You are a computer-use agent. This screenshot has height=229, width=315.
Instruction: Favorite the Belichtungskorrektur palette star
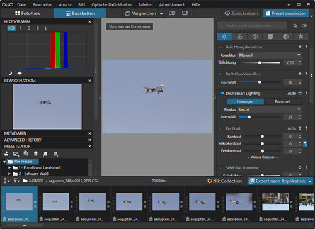coord(300,47)
